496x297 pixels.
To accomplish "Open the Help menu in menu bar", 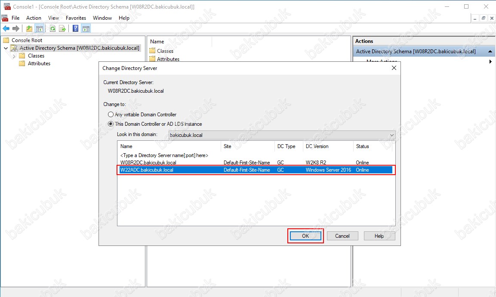I will [x=124, y=18].
